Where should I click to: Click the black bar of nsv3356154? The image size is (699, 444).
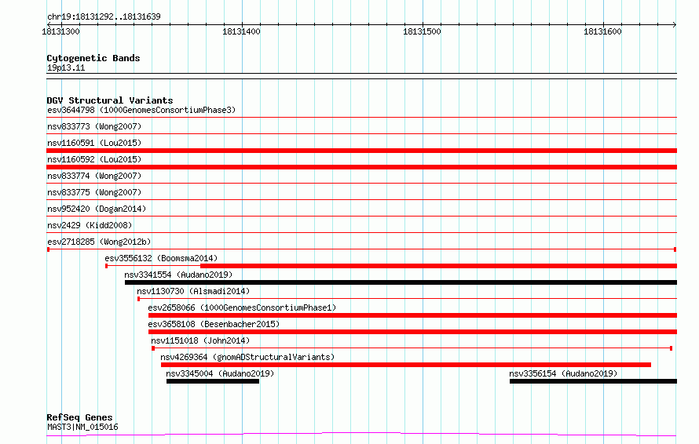(593, 381)
